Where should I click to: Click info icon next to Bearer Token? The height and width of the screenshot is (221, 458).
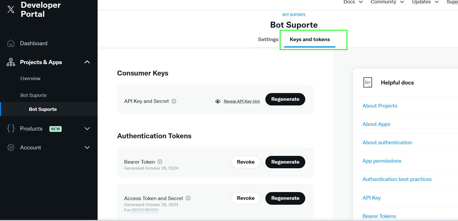[160, 162]
